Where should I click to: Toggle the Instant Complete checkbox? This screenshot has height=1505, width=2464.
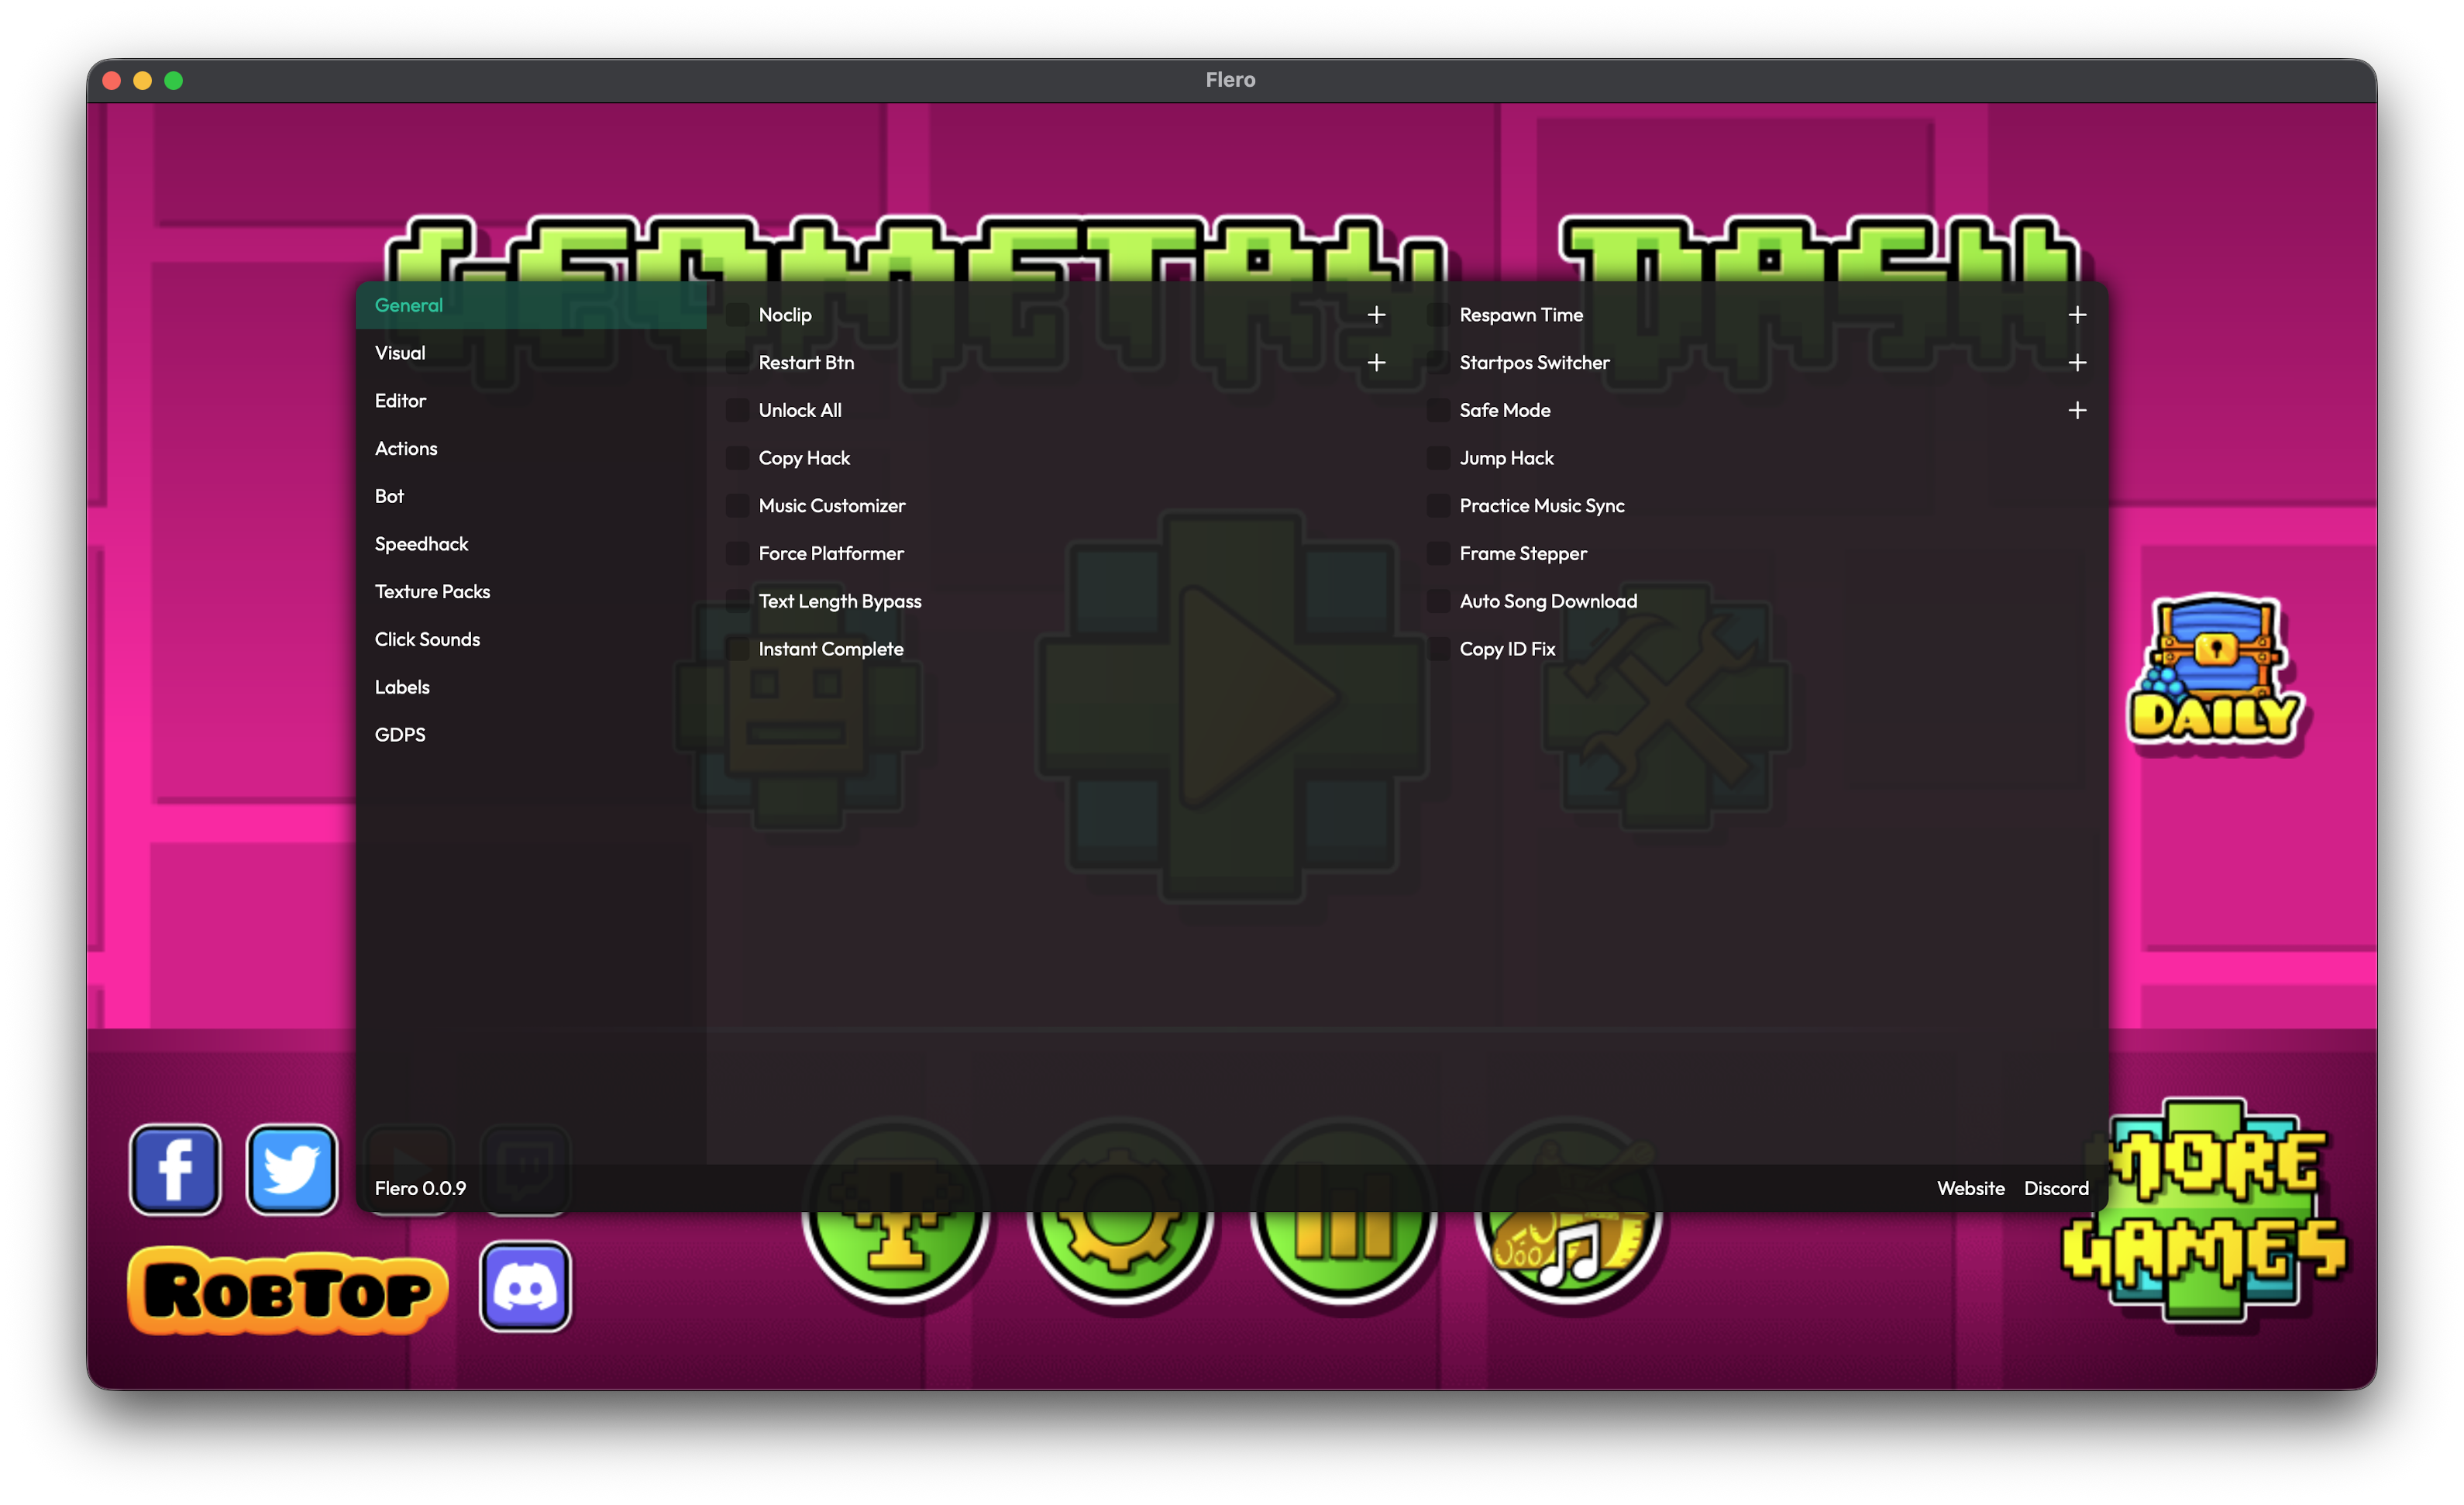[x=738, y=649]
